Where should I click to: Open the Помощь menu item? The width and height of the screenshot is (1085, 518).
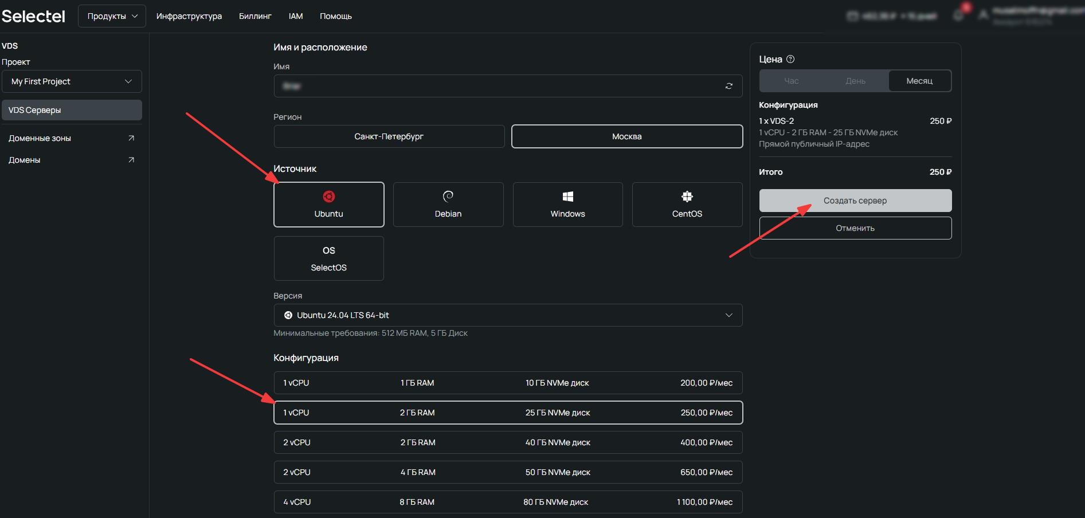(336, 16)
